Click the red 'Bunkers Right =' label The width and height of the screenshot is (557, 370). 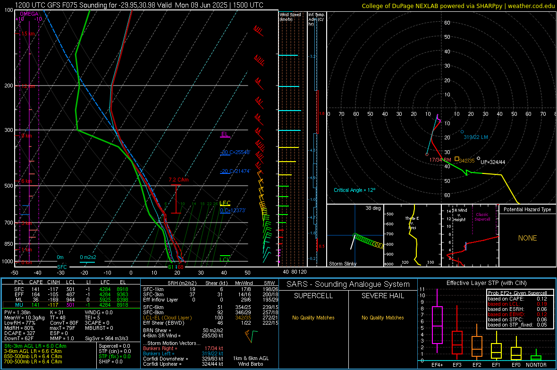pos(160,348)
